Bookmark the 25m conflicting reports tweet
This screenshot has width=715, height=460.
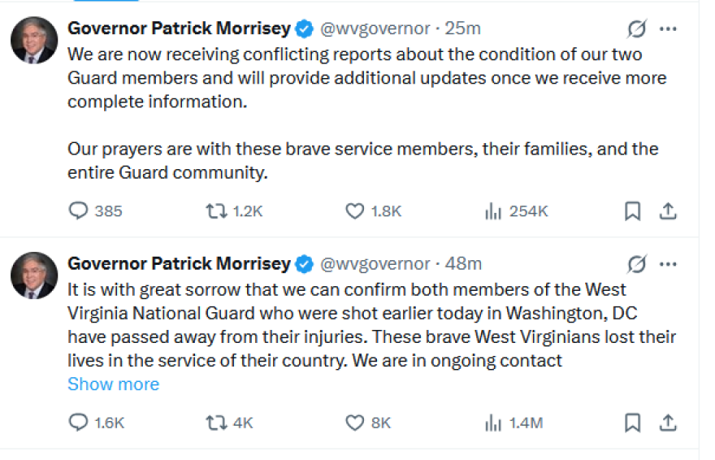632,211
